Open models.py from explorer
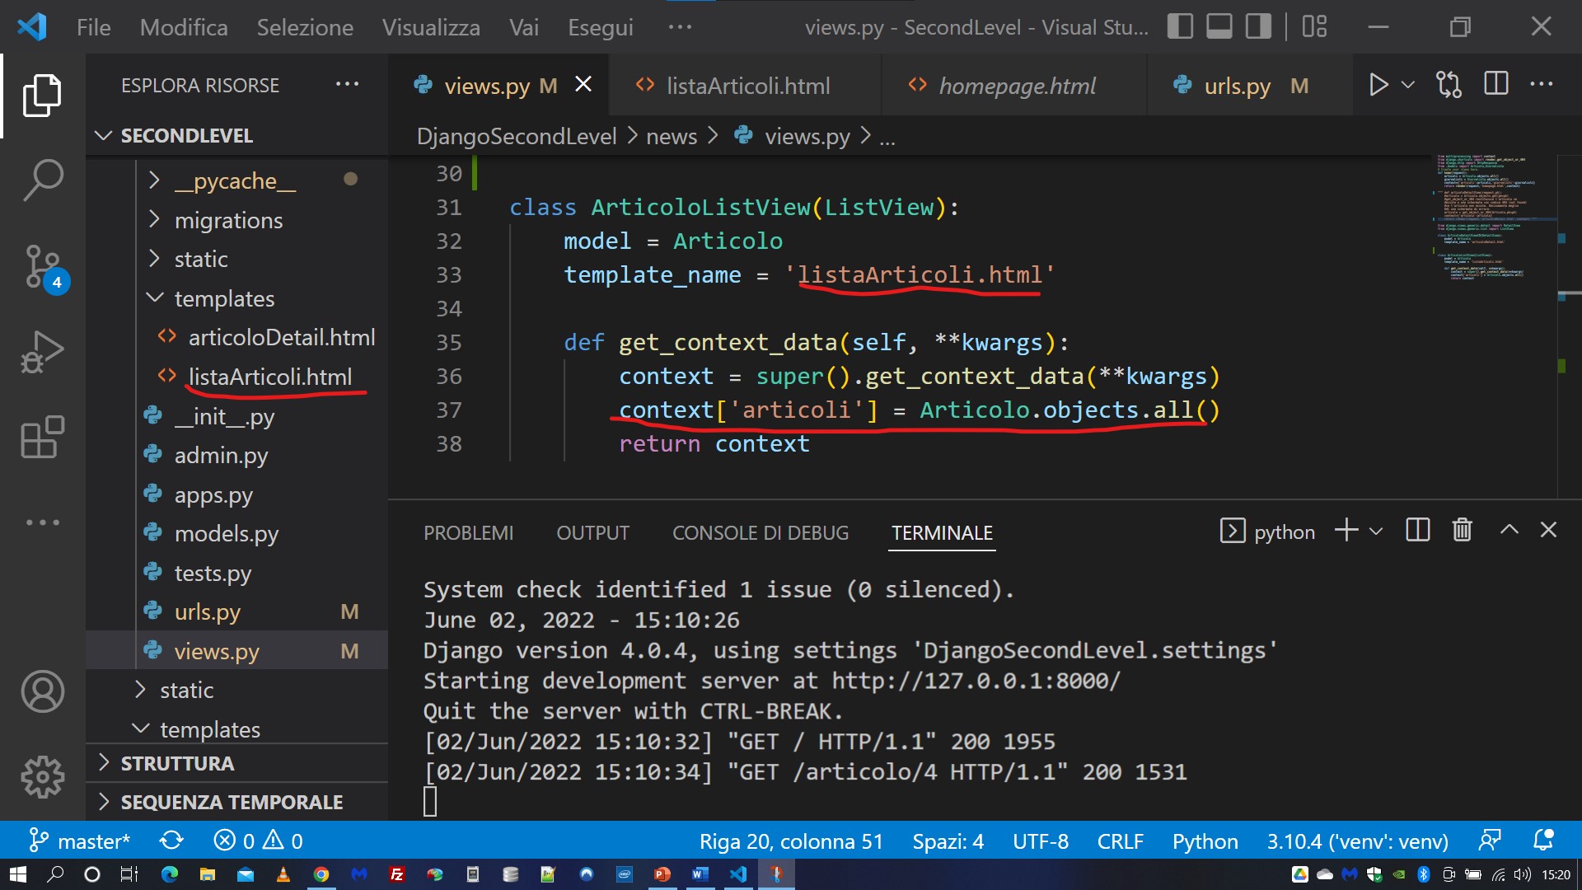The height and width of the screenshot is (890, 1582). (x=237, y=534)
